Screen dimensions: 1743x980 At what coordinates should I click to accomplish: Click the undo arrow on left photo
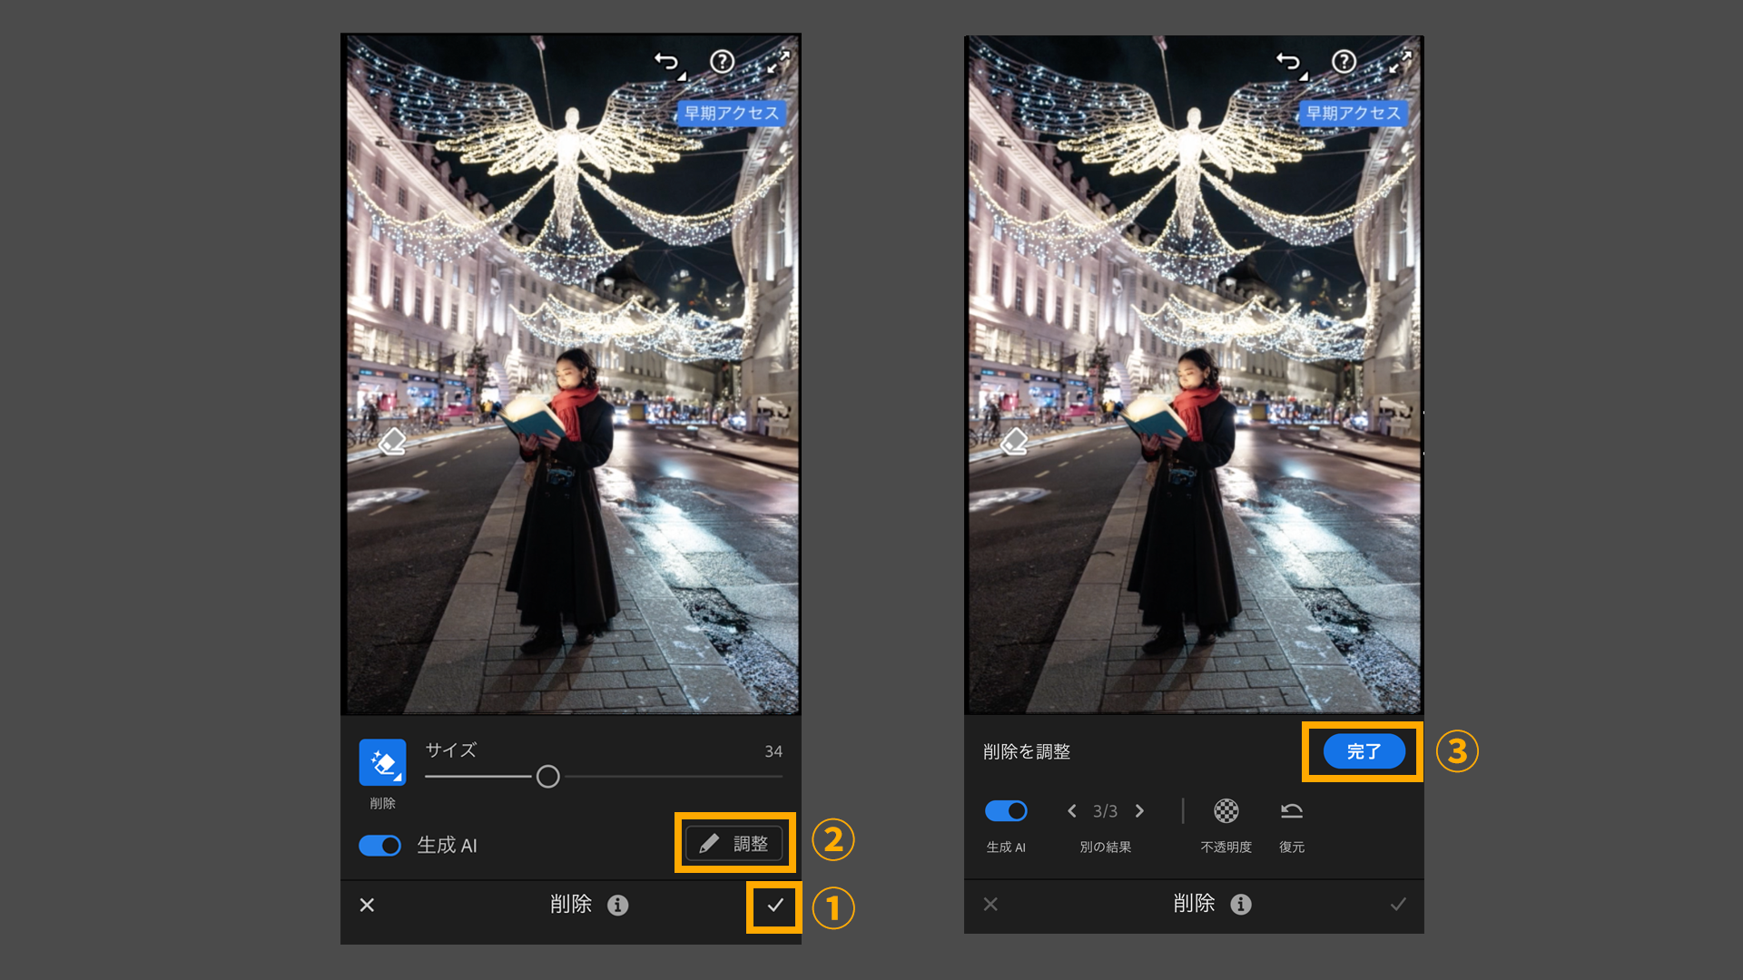coord(667,62)
